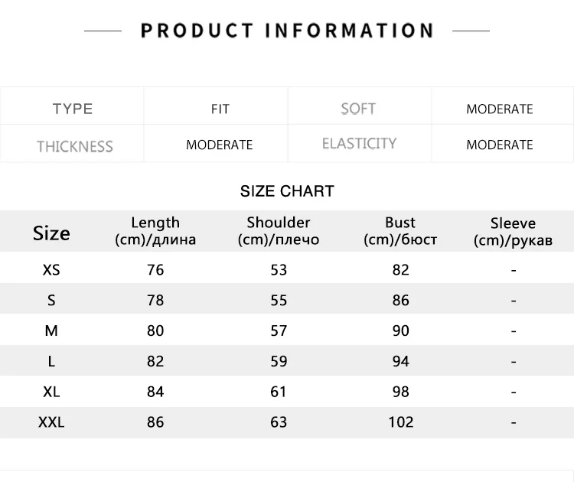
Task: Click the Length (cm) column header
Action: coord(155,231)
